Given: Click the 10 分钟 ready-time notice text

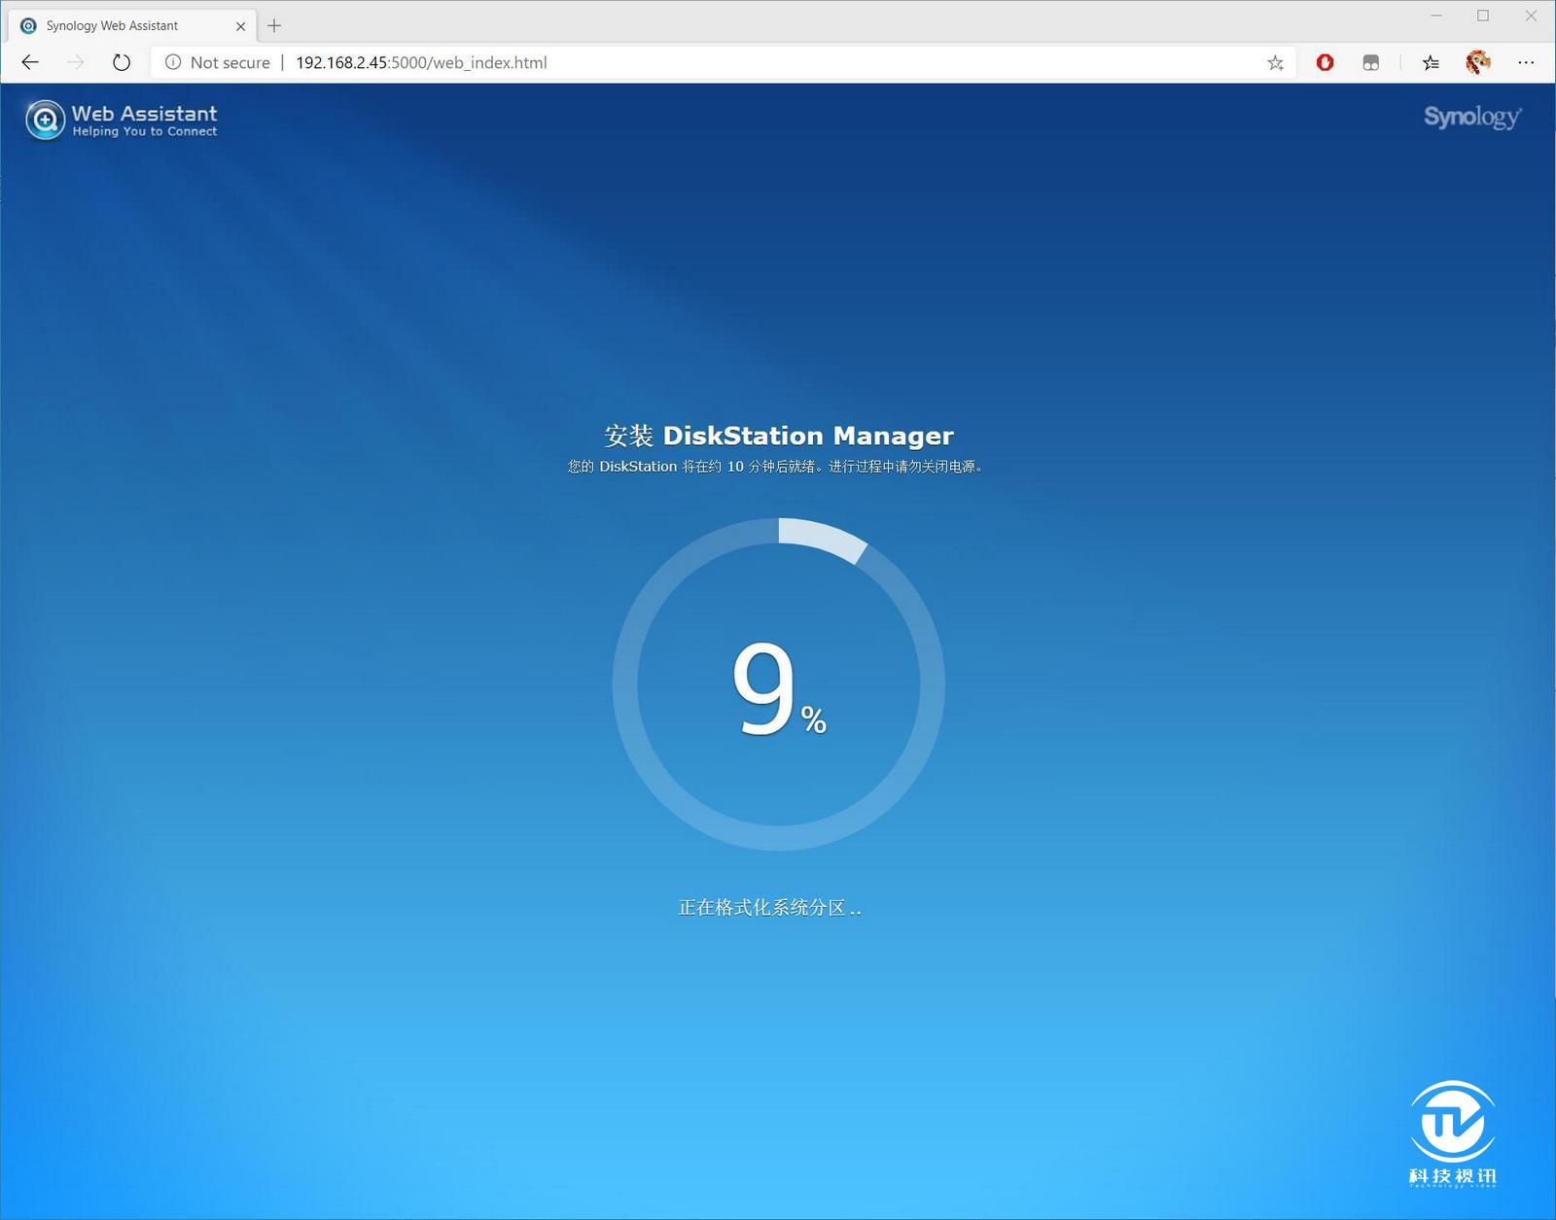Looking at the screenshot, I should click(x=776, y=467).
